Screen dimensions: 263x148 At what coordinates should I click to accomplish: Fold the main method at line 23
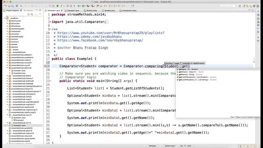click(51, 81)
